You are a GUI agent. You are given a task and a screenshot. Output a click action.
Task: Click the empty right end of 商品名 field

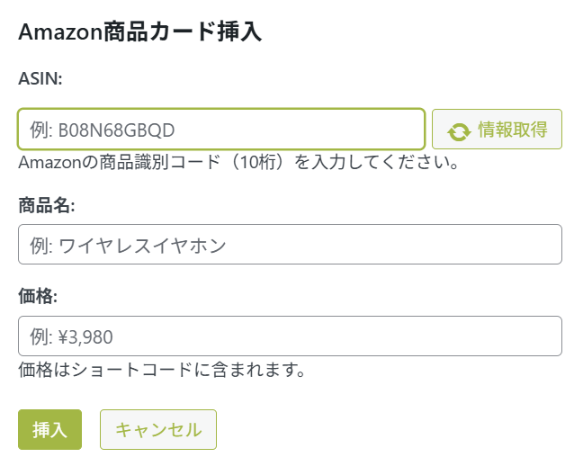pyautogui.click(x=522, y=245)
